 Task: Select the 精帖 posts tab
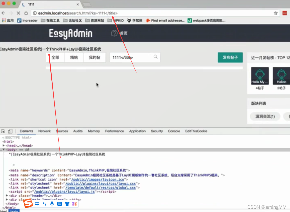[74, 57]
